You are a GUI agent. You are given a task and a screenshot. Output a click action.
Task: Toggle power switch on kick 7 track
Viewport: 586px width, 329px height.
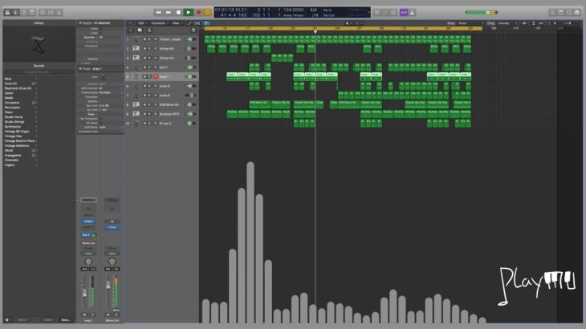pyautogui.click(x=190, y=67)
